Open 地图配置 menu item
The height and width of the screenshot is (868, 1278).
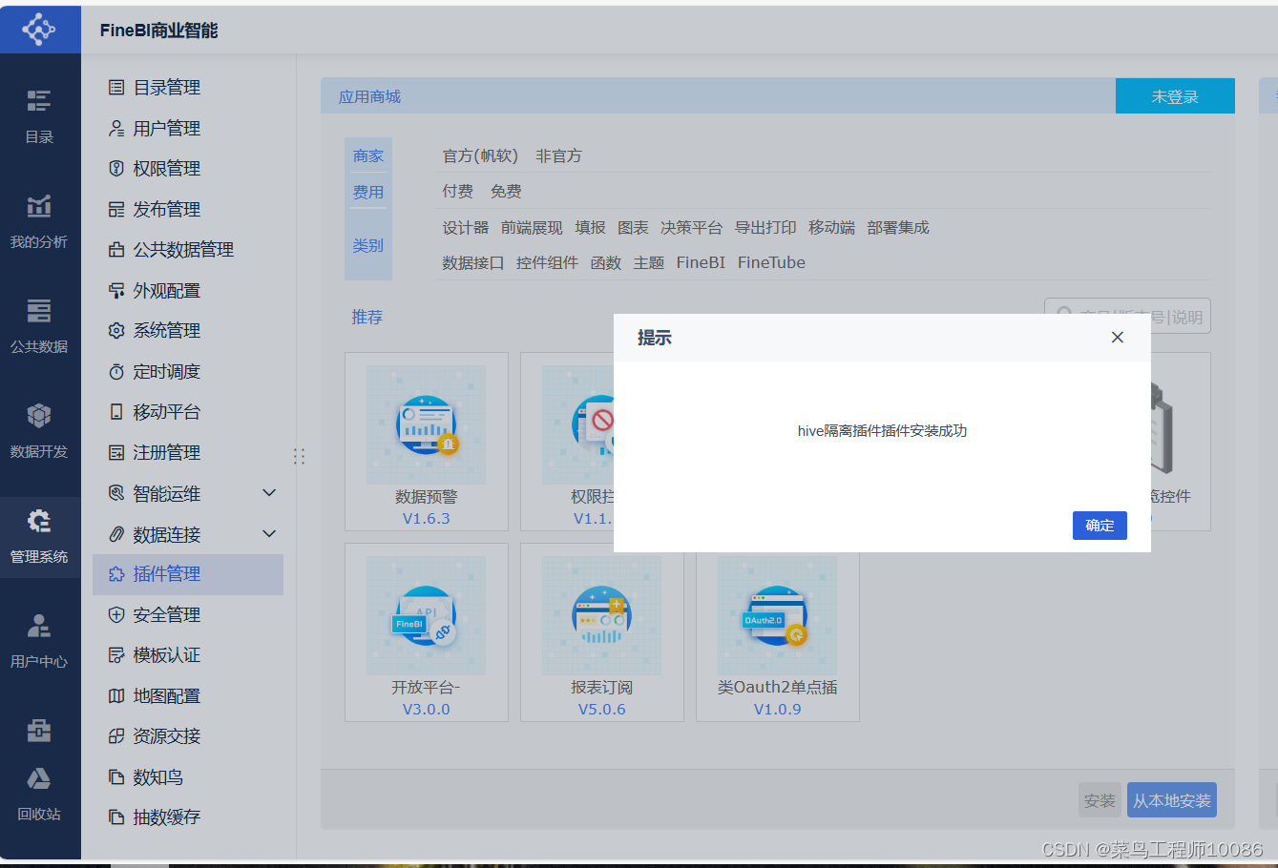(x=188, y=696)
